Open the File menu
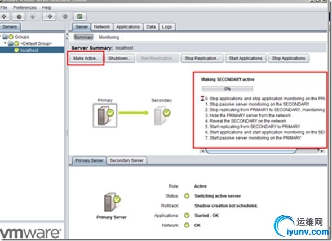The width and height of the screenshot is (332, 241). [3, 8]
